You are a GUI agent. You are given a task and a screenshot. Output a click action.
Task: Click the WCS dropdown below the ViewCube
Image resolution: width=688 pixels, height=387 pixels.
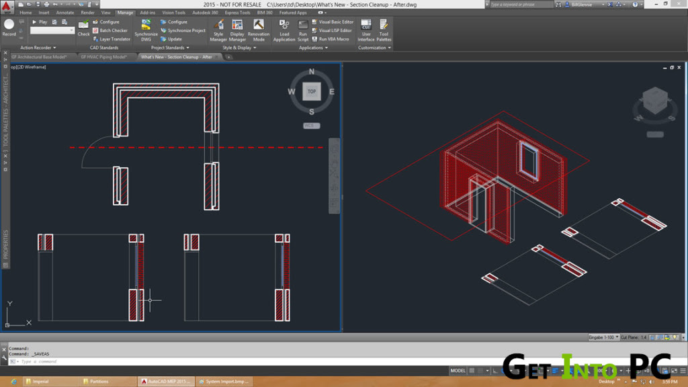[312, 126]
